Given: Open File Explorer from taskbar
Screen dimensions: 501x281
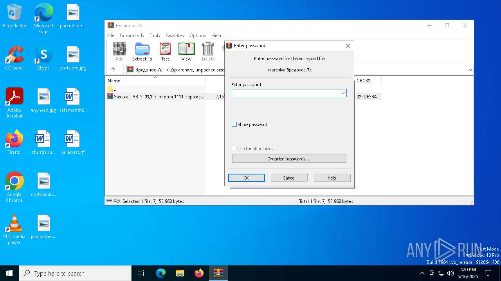Looking at the screenshot, I should pos(180,273).
